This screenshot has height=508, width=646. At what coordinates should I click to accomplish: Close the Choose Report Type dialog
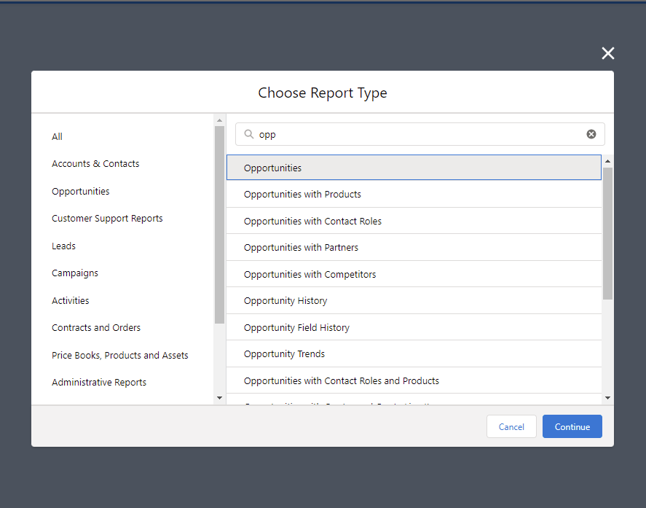tap(608, 53)
